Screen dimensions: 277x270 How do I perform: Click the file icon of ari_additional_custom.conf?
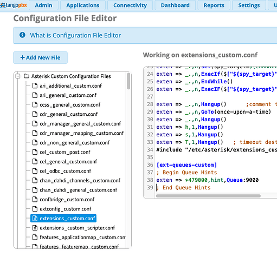pos(35,85)
